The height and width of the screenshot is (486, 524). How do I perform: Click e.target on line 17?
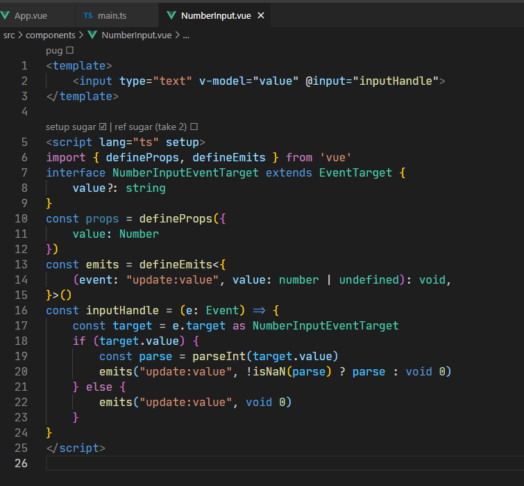(198, 325)
